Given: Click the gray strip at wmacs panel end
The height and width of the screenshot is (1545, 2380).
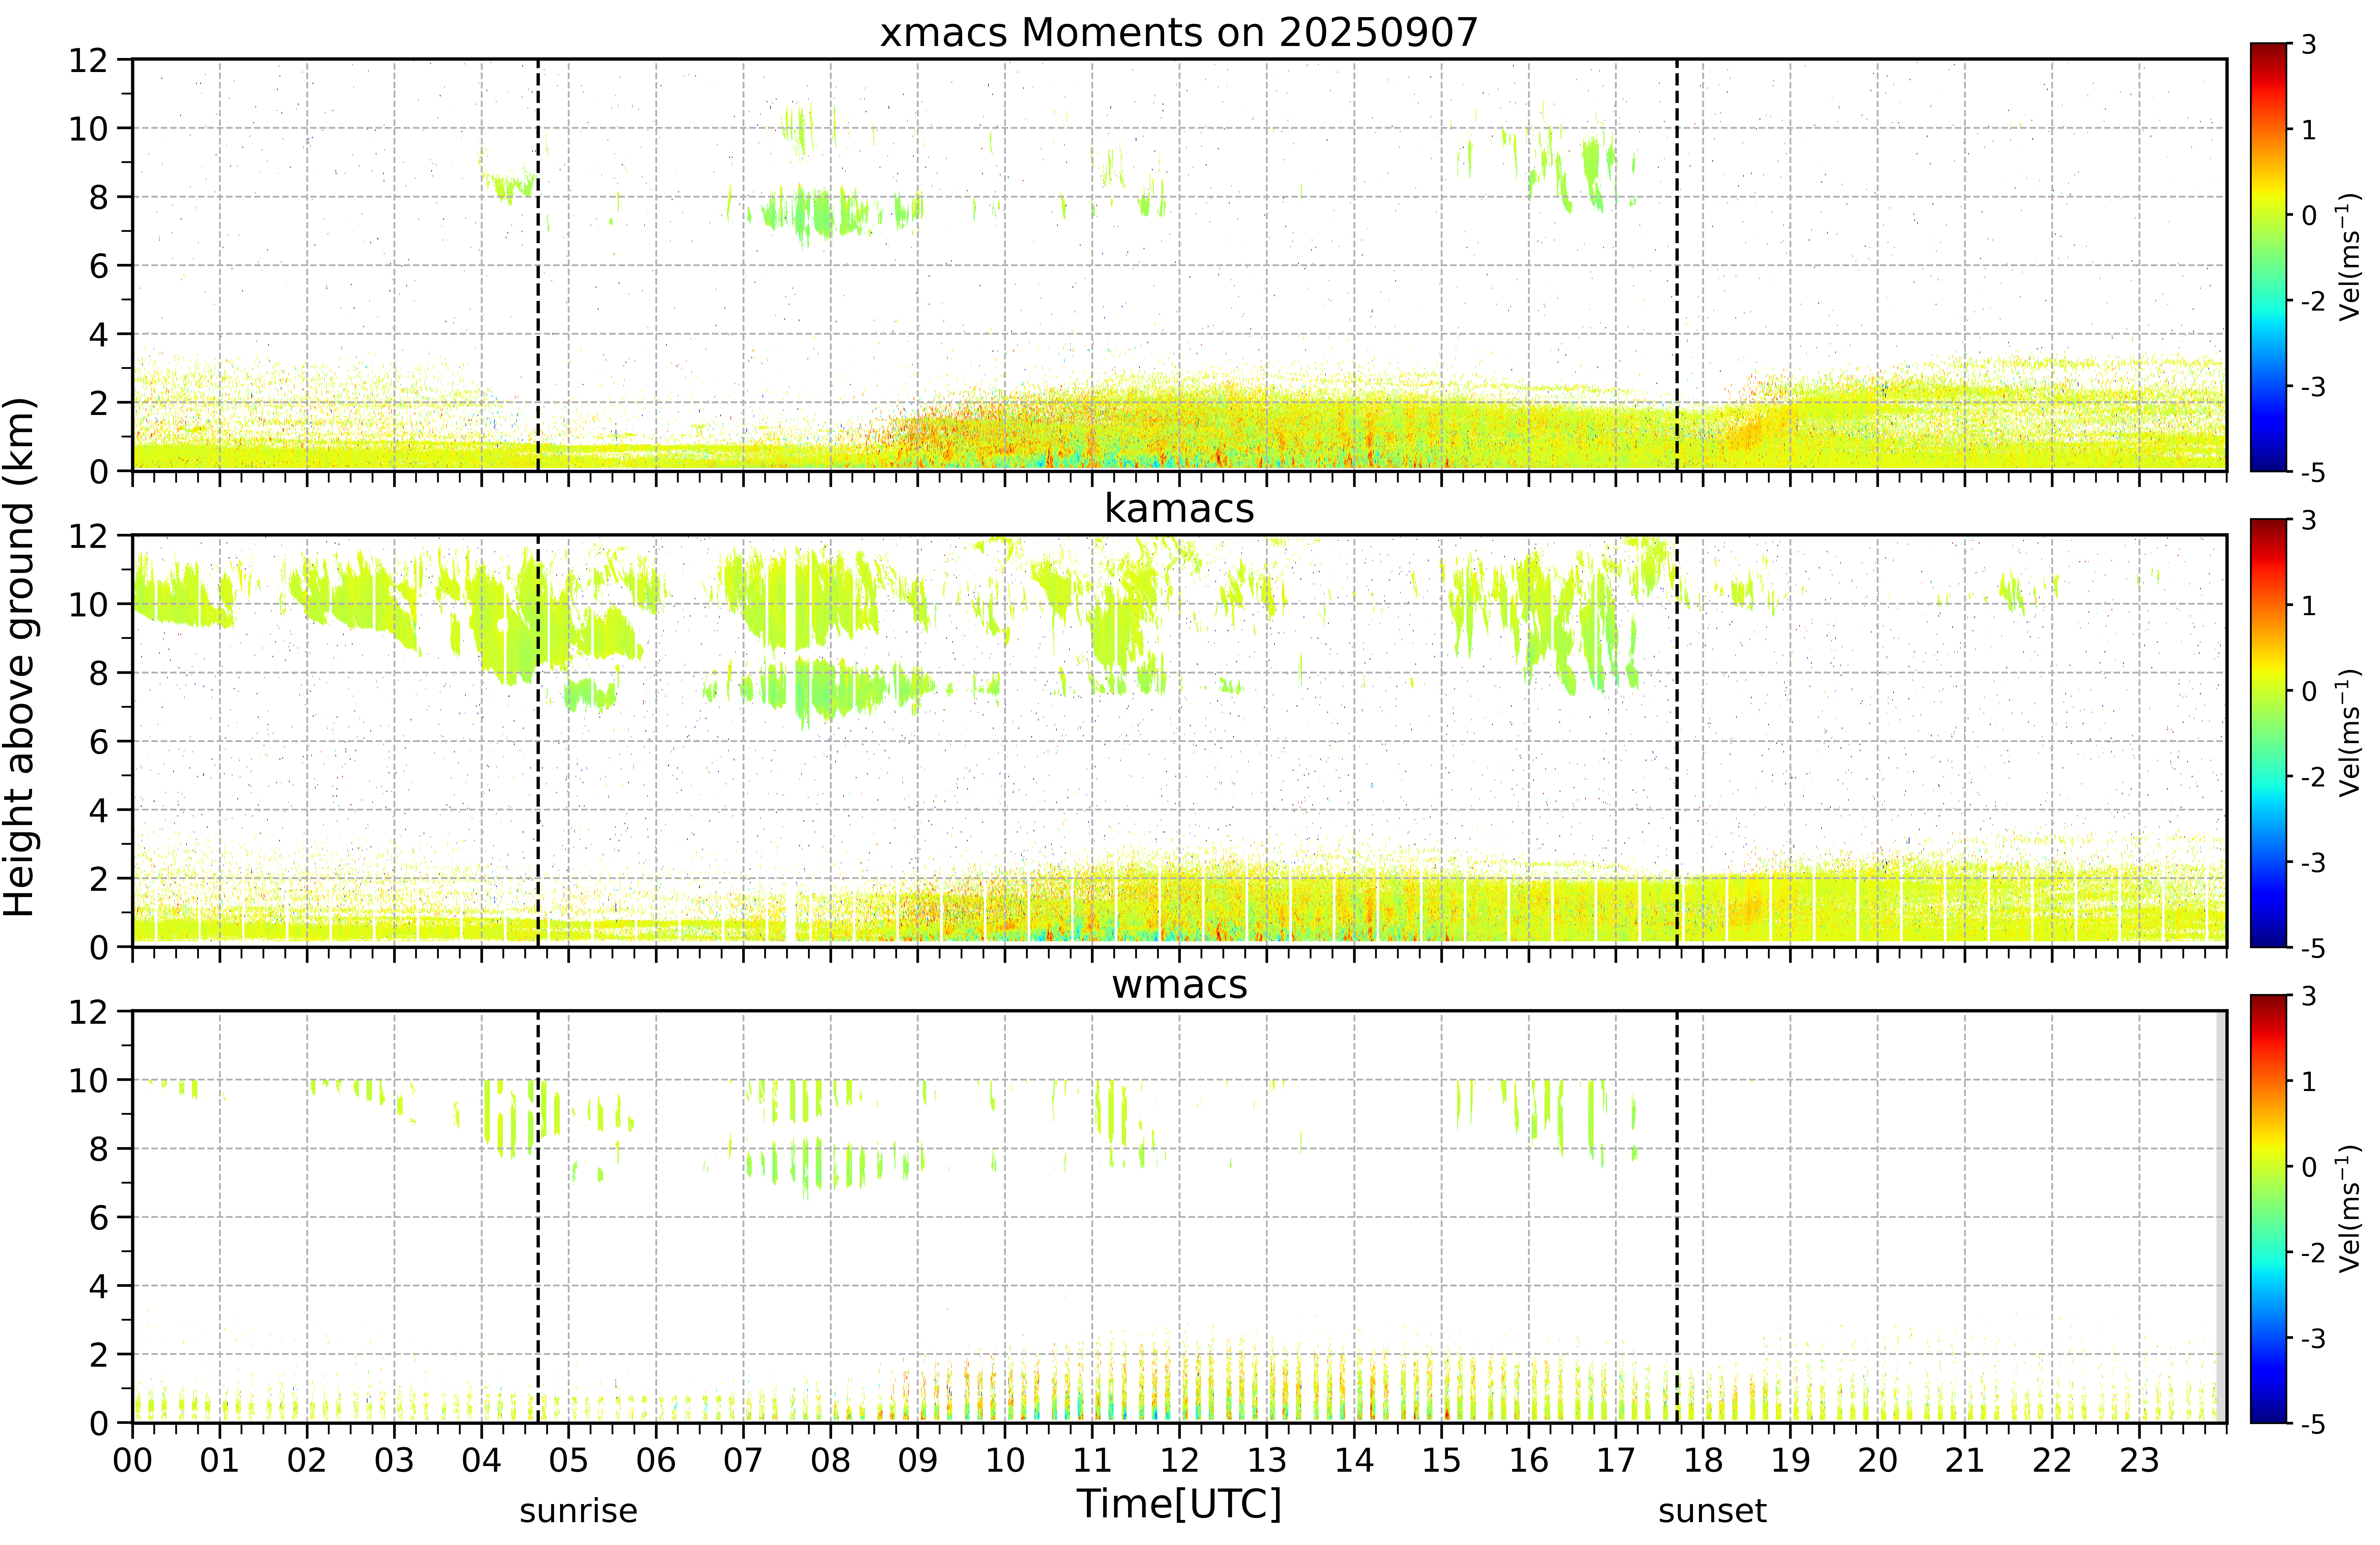Looking at the screenshot, I should [x=2221, y=1217].
